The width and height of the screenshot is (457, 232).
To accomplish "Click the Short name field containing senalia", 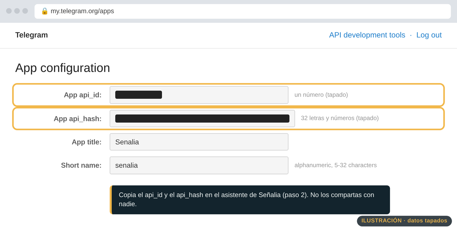I will point(199,165).
